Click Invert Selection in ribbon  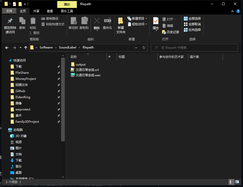(192, 30)
